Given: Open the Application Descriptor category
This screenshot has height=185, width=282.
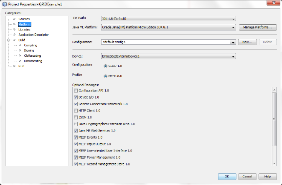Looking at the screenshot, I should (x=33, y=35).
